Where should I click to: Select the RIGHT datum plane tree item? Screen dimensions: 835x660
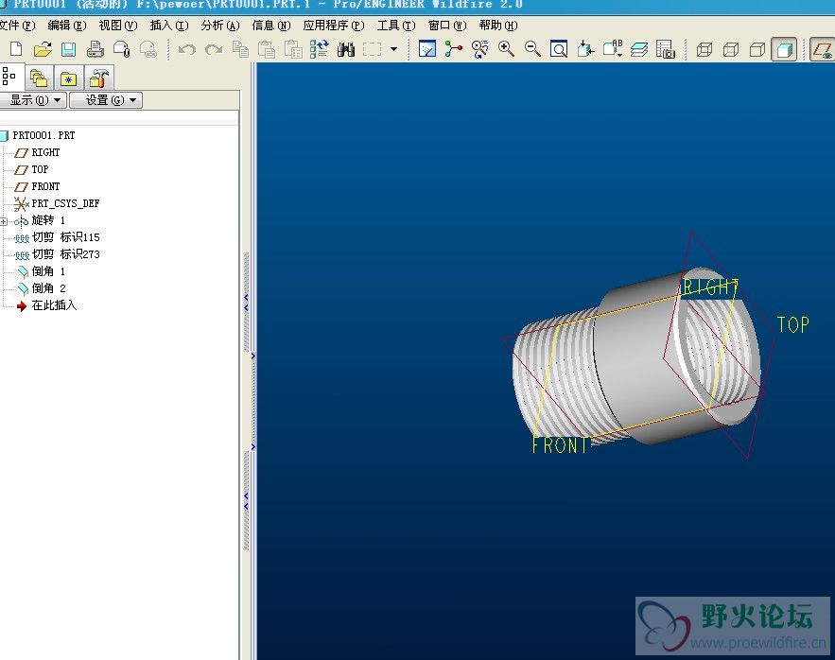pos(45,152)
